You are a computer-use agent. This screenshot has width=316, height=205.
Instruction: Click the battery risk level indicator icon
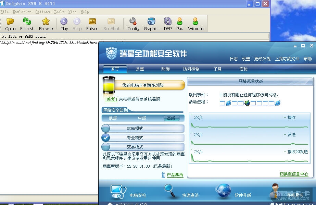point(109,85)
